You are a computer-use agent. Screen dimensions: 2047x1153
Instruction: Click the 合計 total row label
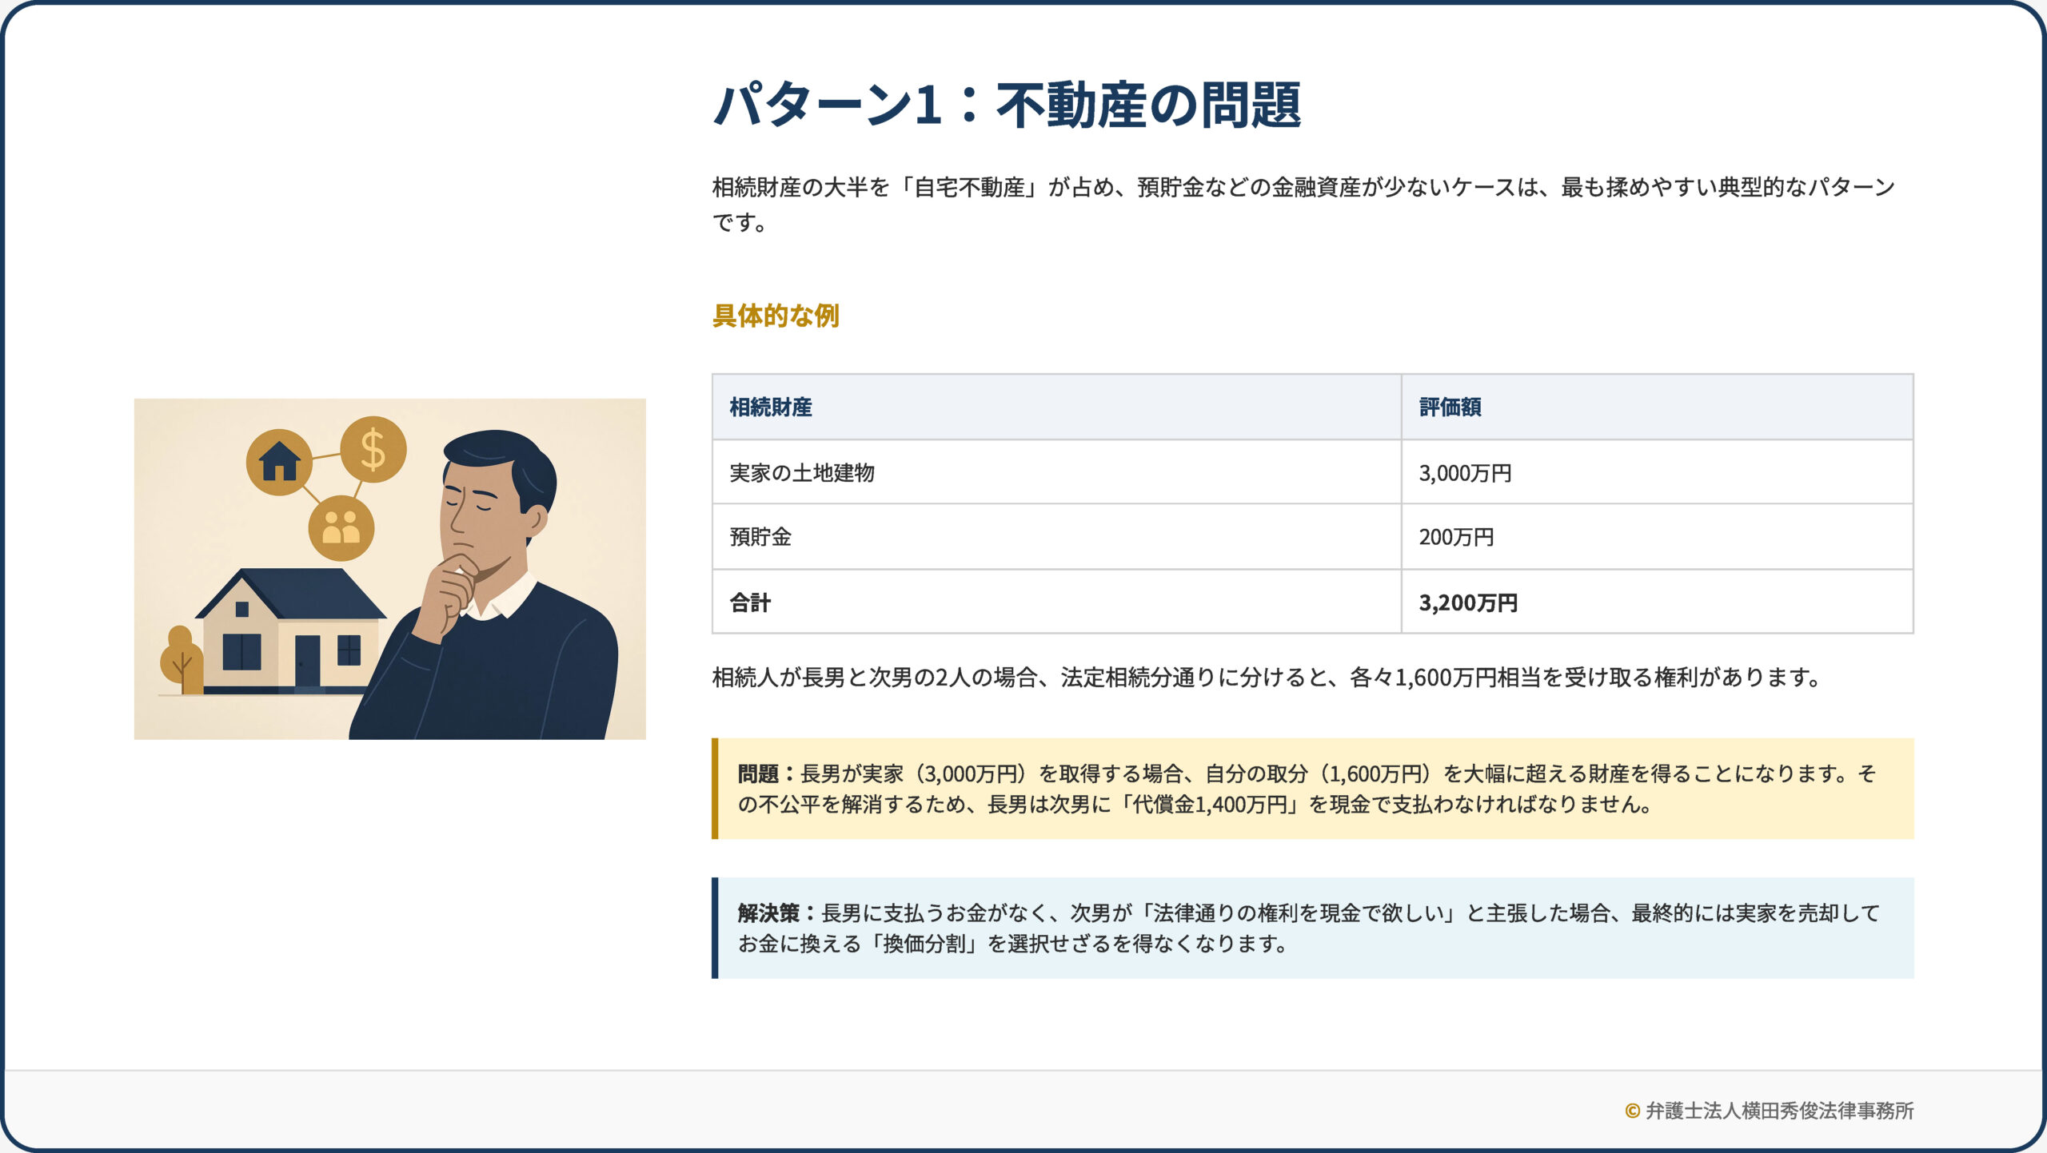750,602
